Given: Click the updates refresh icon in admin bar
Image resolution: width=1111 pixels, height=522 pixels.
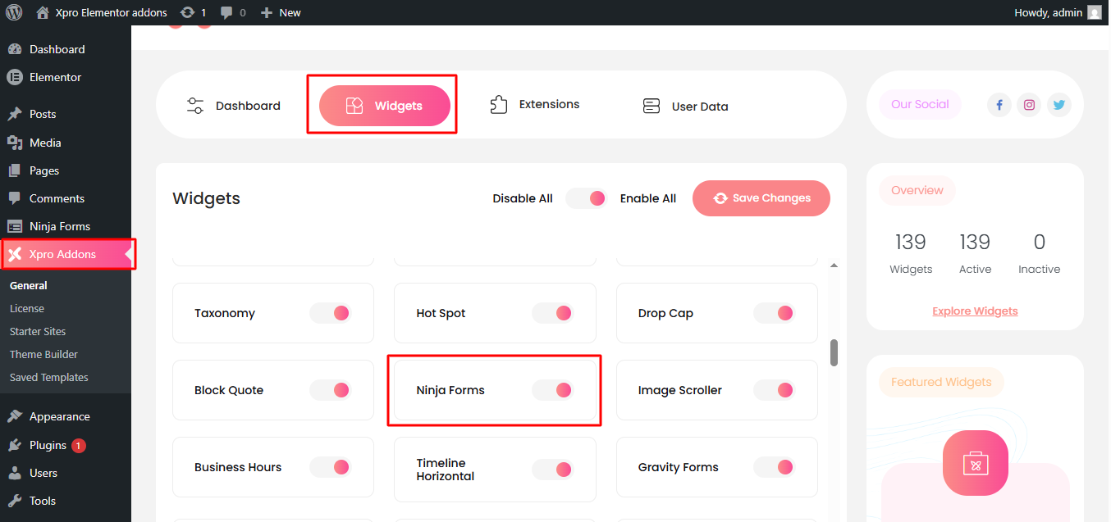Looking at the screenshot, I should tap(188, 12).
